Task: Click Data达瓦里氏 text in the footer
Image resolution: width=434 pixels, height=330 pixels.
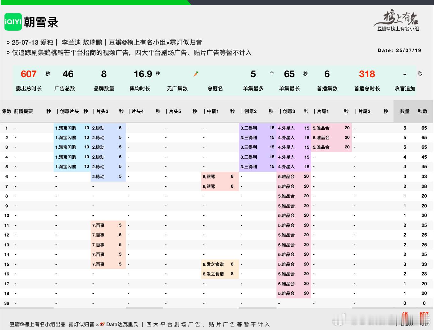Action: tap(122, 324)
